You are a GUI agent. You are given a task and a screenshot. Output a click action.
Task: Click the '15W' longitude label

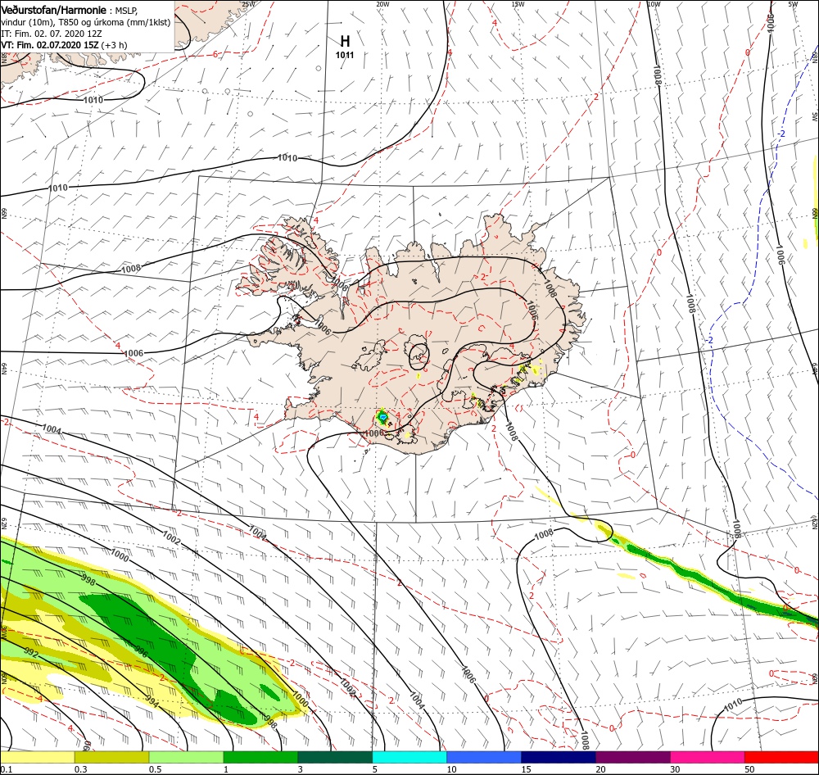(x=518, y=4)
